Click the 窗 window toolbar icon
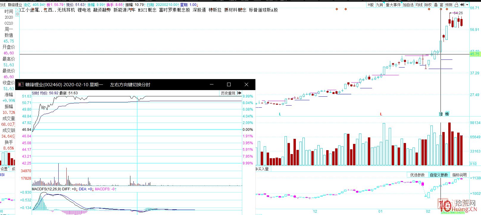This screenshot has height=215, width=481. pos(441,5)
